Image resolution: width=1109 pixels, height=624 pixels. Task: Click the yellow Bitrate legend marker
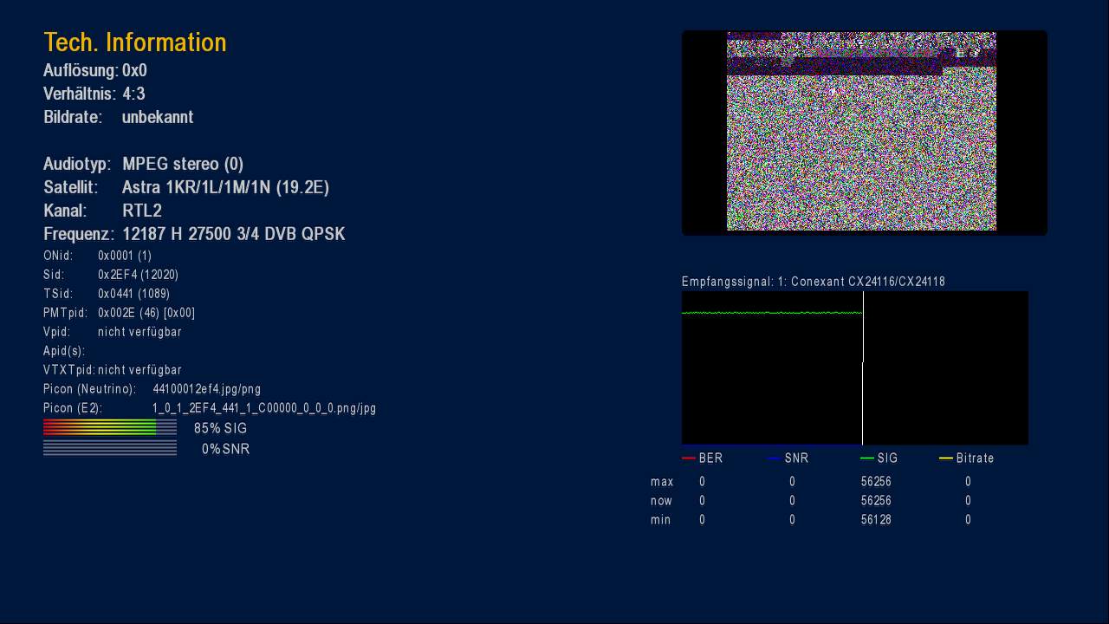point(945,458)
